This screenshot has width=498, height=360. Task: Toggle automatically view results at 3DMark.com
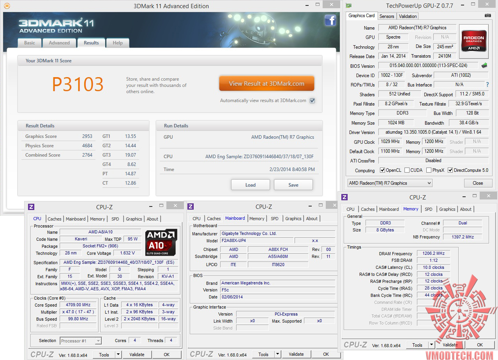coord(312,101)
